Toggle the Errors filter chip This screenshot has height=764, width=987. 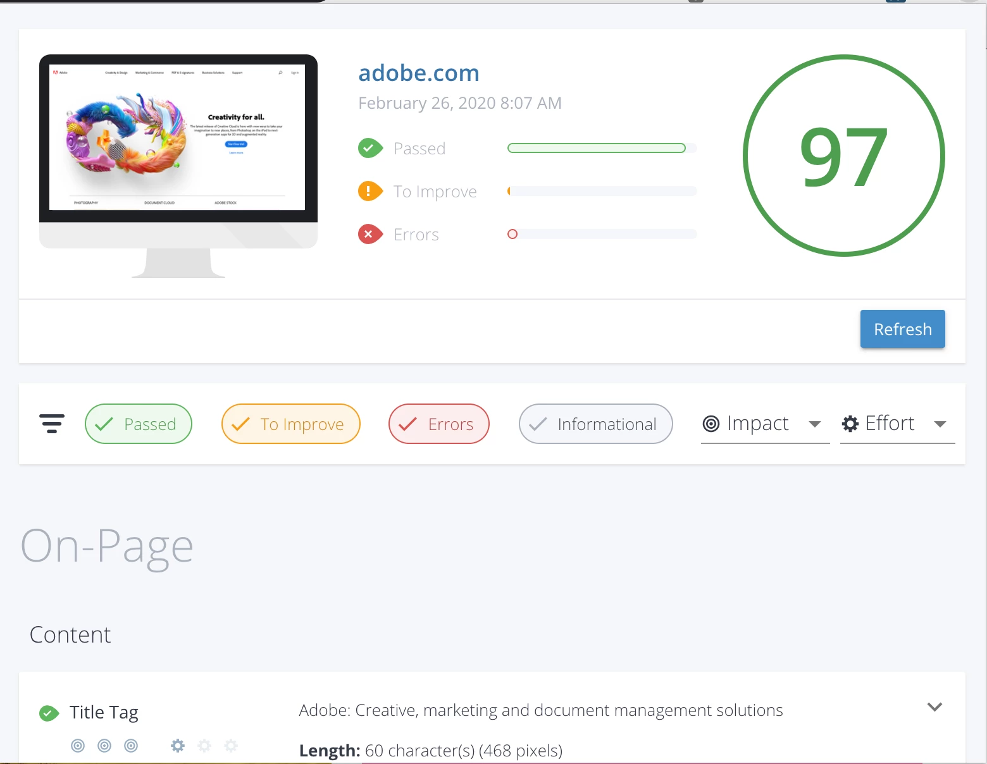[439, 424]
